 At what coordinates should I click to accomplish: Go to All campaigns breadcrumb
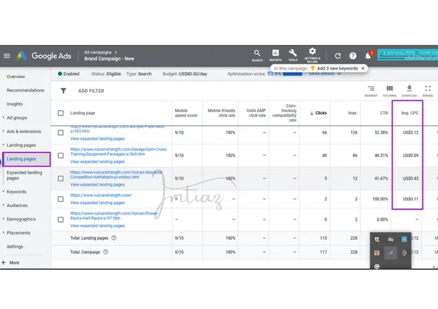coord(98,52)
